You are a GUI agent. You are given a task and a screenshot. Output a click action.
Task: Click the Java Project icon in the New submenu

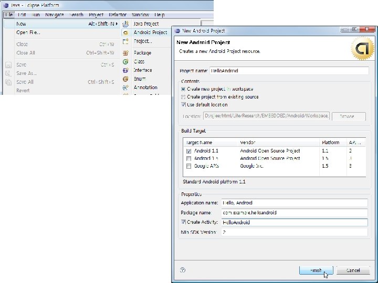(x=125, y=24)
